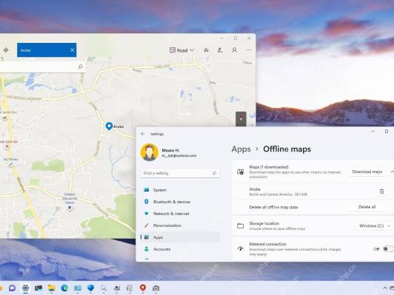Click the compass north button on map

pos(241,118)
